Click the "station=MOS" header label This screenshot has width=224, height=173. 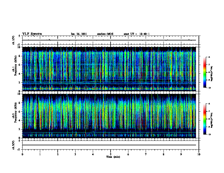pyautogui.click(x=105, y=34)
